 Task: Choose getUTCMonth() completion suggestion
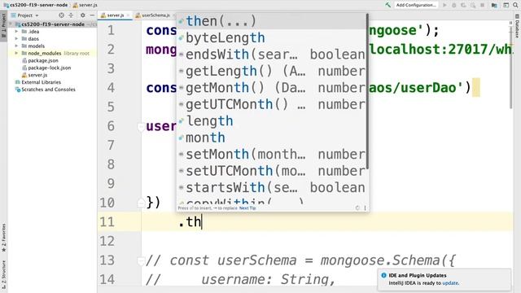271,104
